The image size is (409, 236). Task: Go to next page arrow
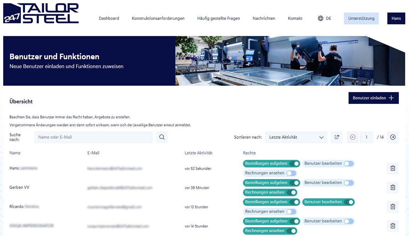click(393, 137)
